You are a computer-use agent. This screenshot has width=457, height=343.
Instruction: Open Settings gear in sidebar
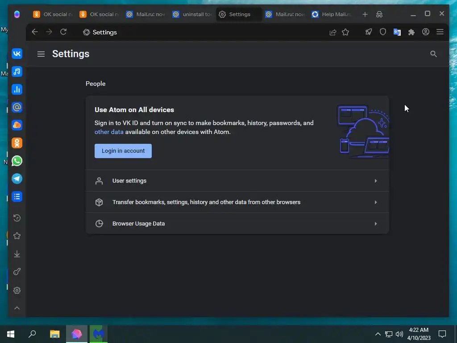[x=17, y=290]
